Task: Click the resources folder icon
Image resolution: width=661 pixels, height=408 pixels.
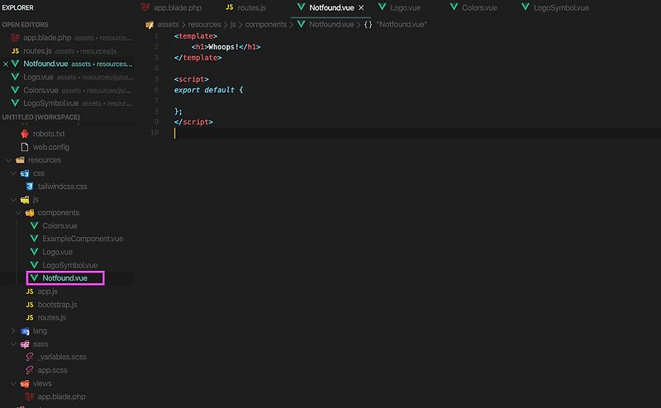Action: (x=20, y=159)
